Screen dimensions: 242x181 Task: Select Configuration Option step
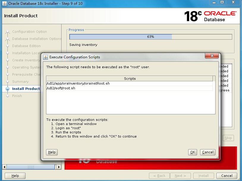coord(29,32)
